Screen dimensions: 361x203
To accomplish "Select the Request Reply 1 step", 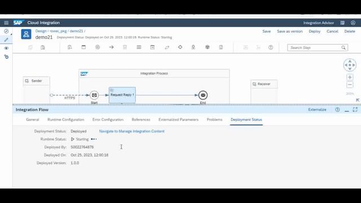I will coord(122,95).
